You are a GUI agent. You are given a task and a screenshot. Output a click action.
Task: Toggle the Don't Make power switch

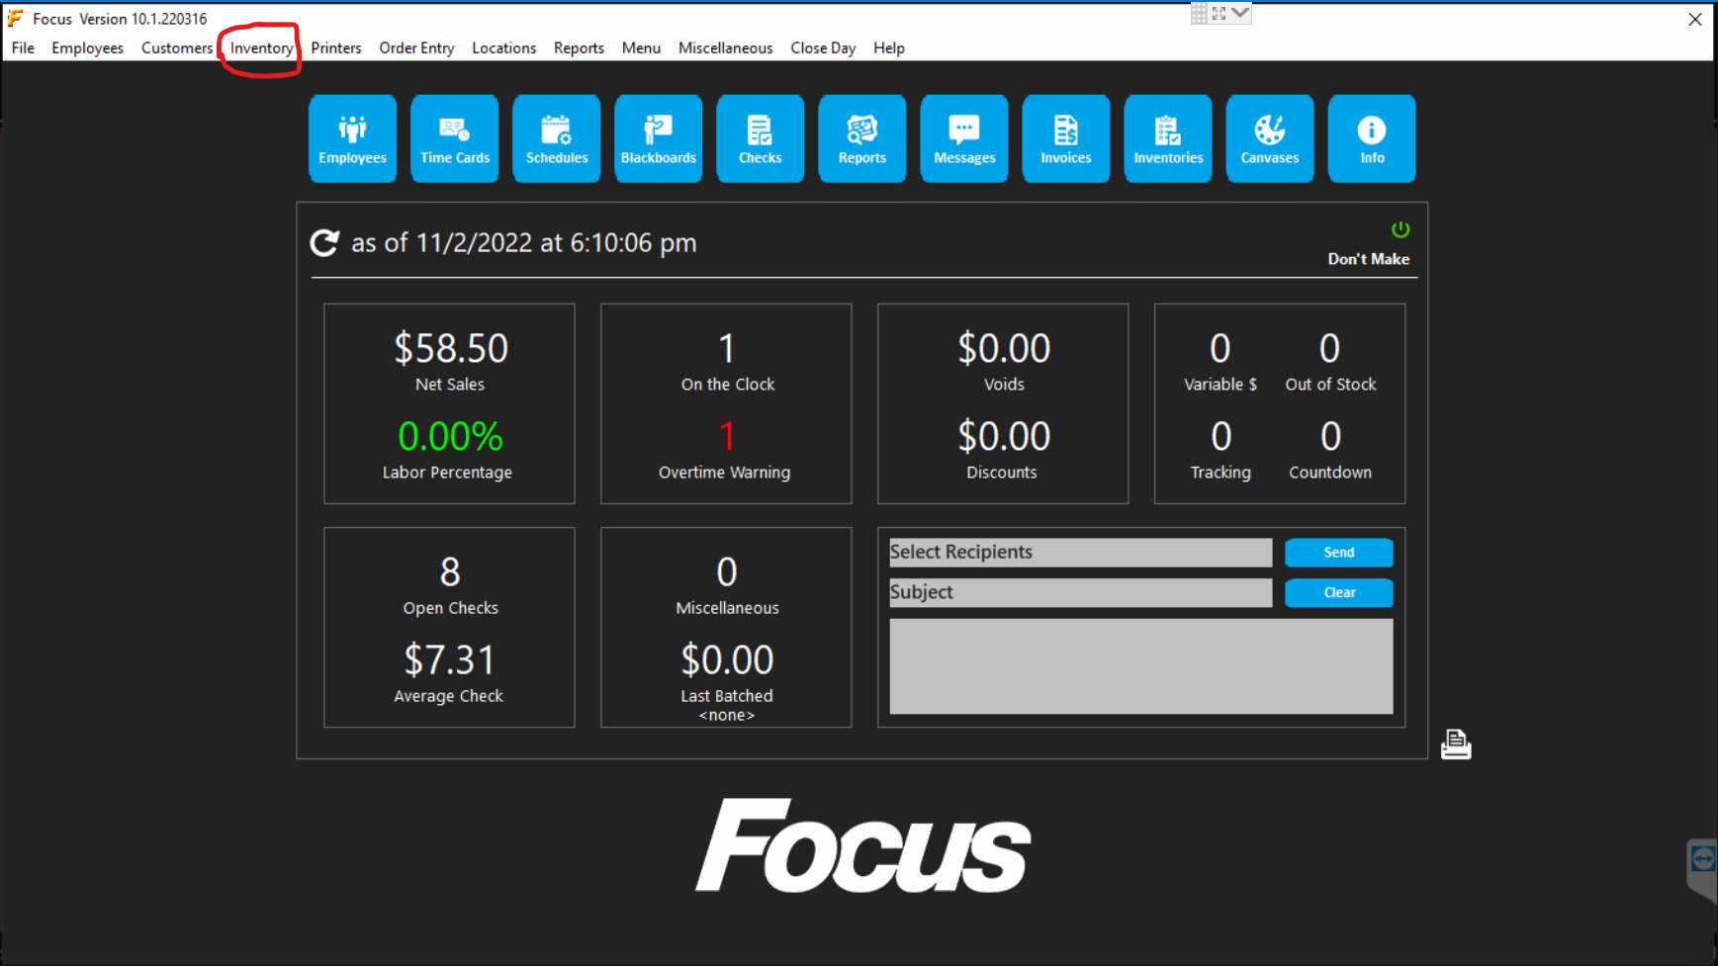[x=1401, y=228]
